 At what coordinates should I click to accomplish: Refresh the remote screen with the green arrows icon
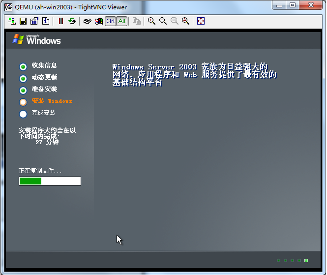(72, 21)
